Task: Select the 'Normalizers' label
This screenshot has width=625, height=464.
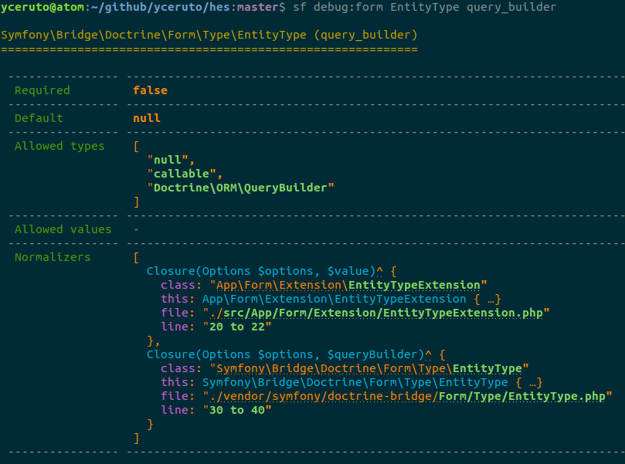Action: 53,257
